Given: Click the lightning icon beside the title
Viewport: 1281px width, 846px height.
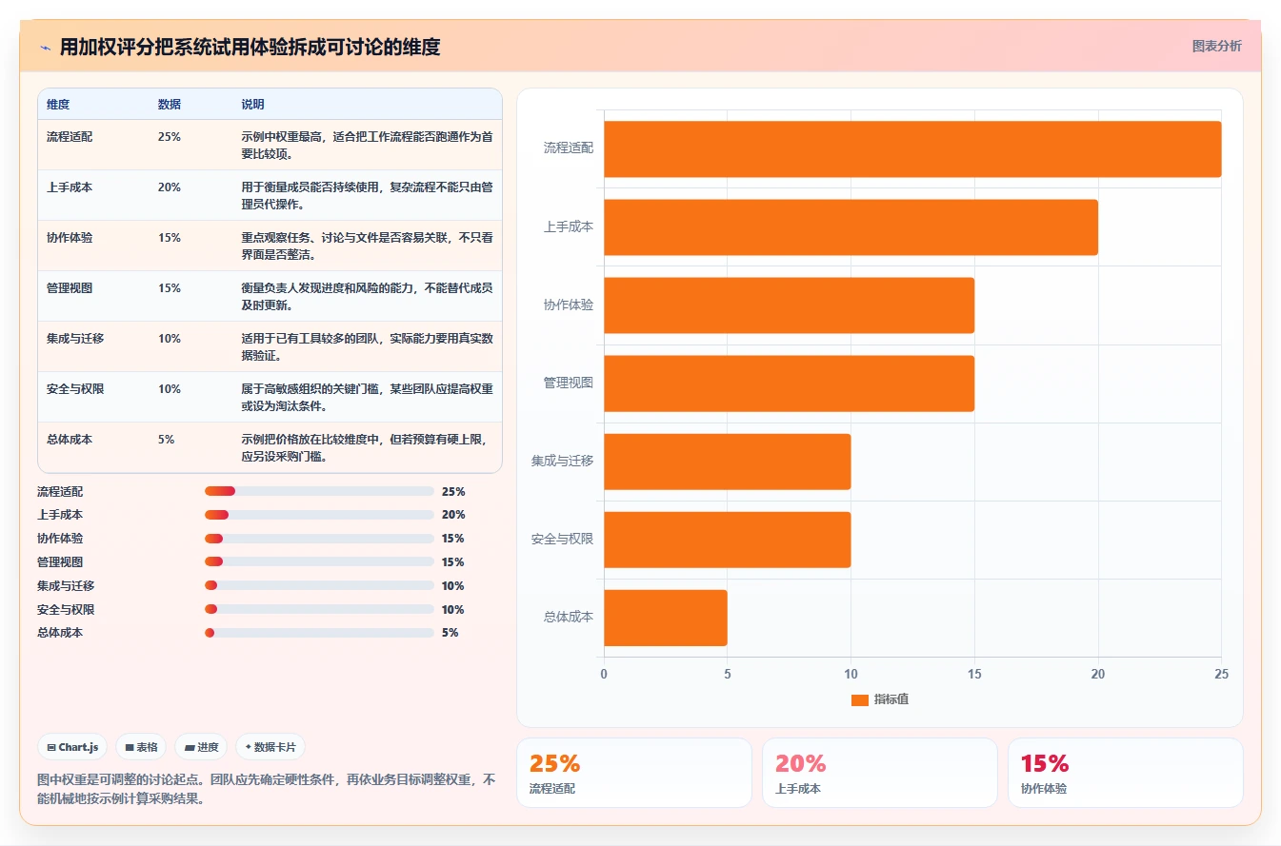Looking at the screenshot, I should pyautogui.click(x=46, y=48).
